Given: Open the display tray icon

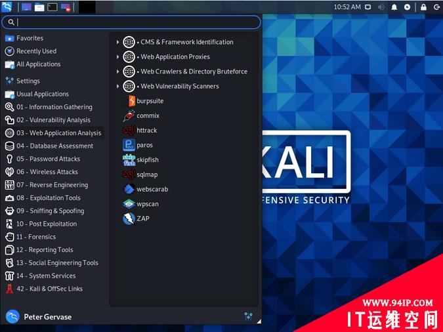Looking at the screenshot, I should [x=368, y=7].
